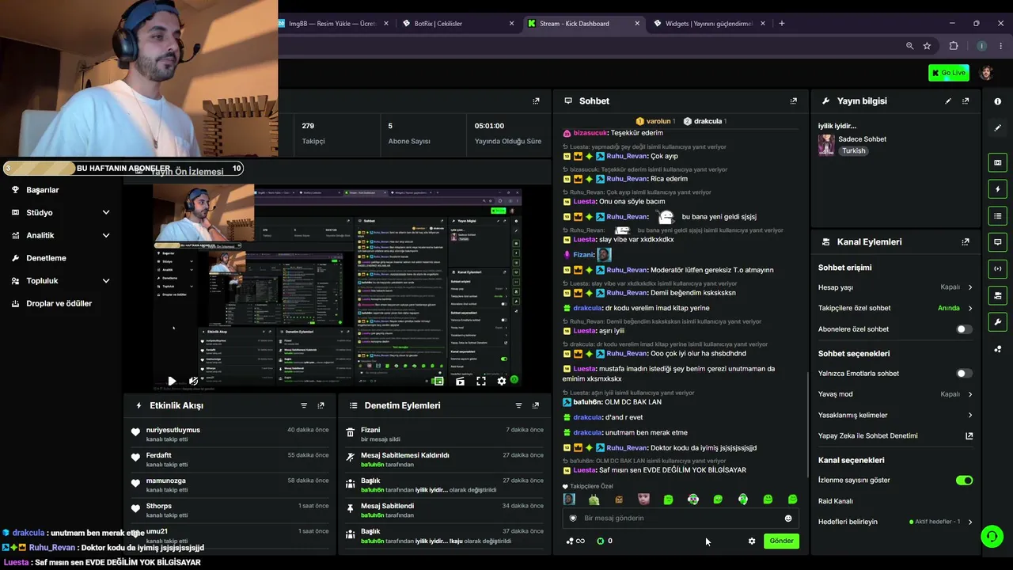
Task: Bookmark this page with the star icon
Action: point(927,46)
